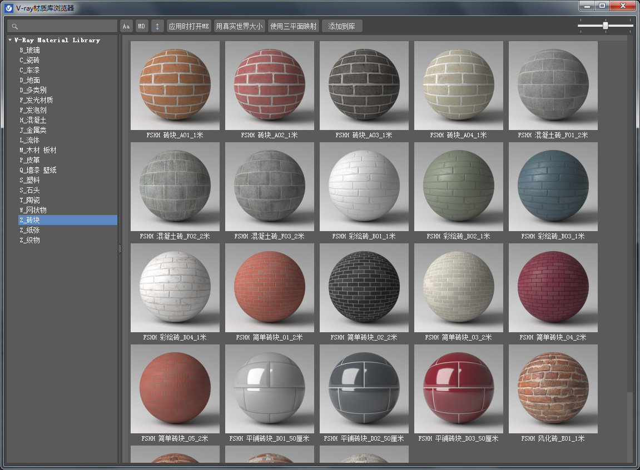Click the 风化砖_E01_1米 weathered brick thumbnail

pyautogui.click(x=553, y=389)
